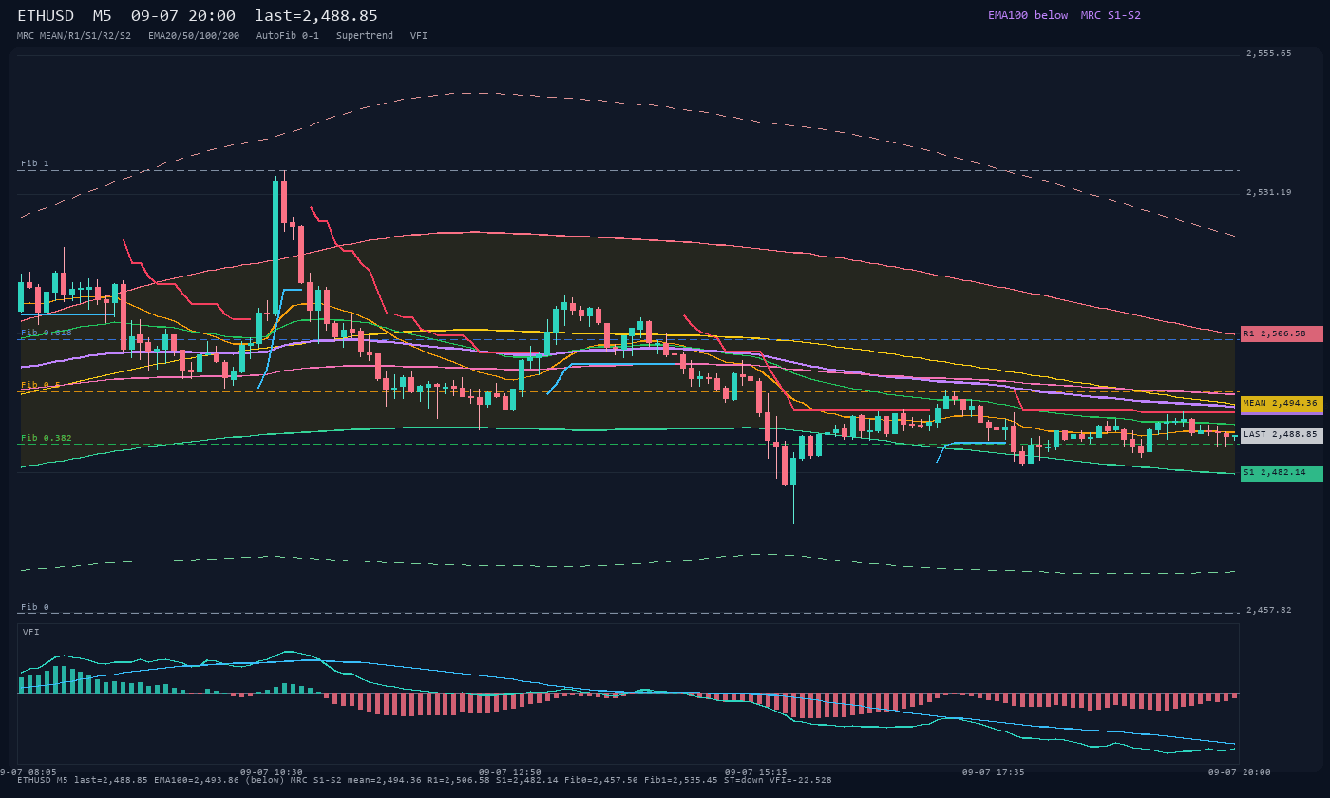This screenshot has width=1330, height=798.
Task: Click the last=2,488.85 header value
Action: coord(316,16)
